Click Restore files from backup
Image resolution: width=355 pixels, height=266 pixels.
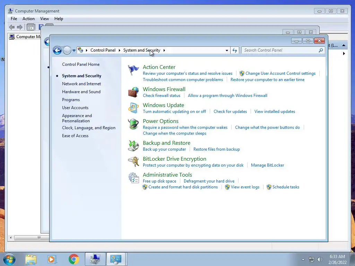(217, 149)
